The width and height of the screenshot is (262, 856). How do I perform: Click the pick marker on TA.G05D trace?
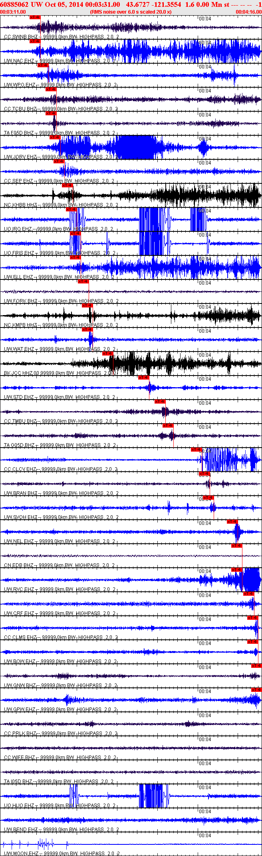168,426
